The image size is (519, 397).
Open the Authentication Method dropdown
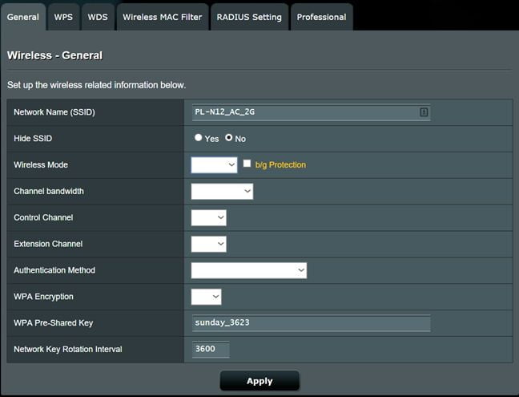coord(248,270)
